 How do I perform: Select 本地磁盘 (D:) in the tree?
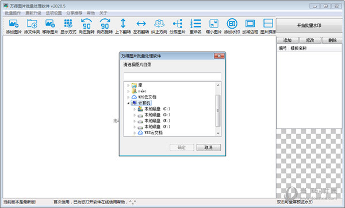click(x=154, y=115)
